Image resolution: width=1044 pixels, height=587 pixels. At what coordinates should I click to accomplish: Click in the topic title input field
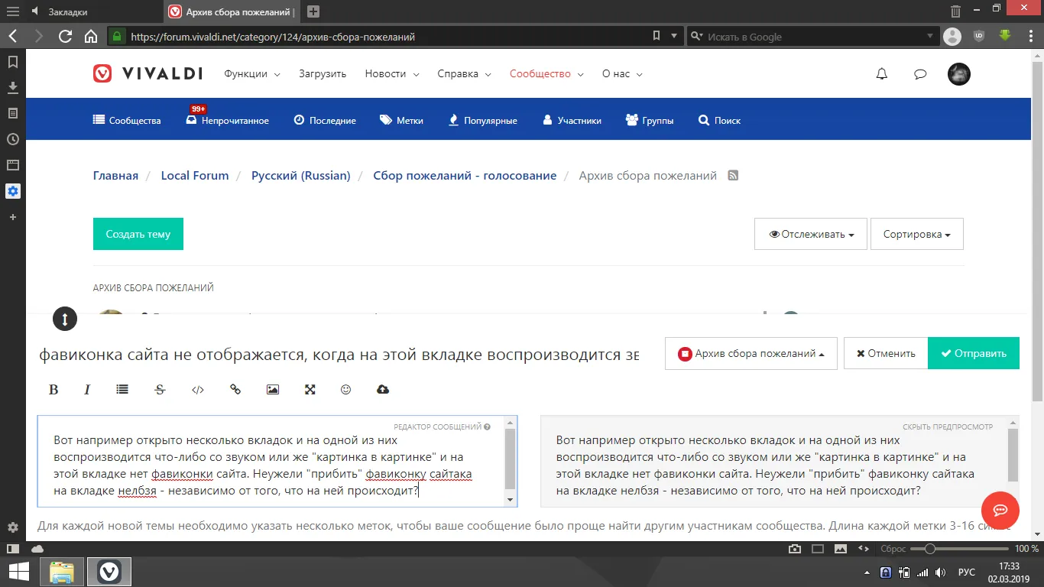[340, 354]
